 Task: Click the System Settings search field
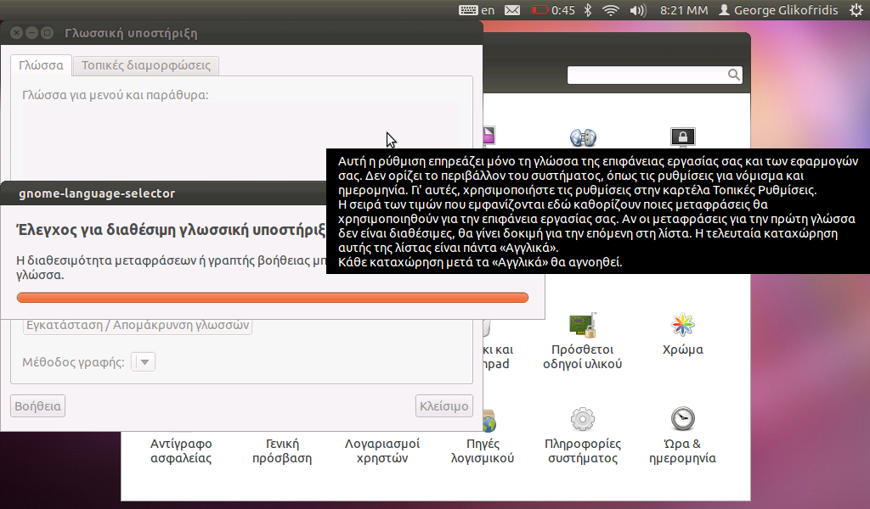click(655, 75)
